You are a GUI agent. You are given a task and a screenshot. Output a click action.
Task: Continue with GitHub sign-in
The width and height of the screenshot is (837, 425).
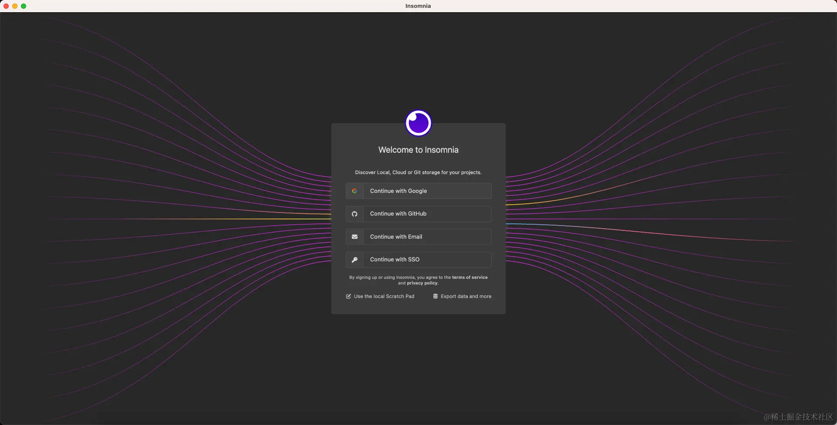[418, 214]
